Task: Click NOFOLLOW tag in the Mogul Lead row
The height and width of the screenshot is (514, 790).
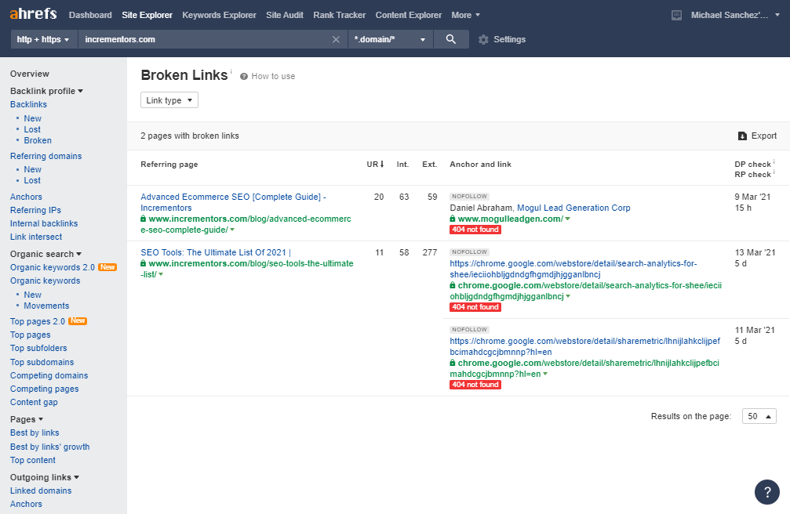Action: tap(470, 197)
